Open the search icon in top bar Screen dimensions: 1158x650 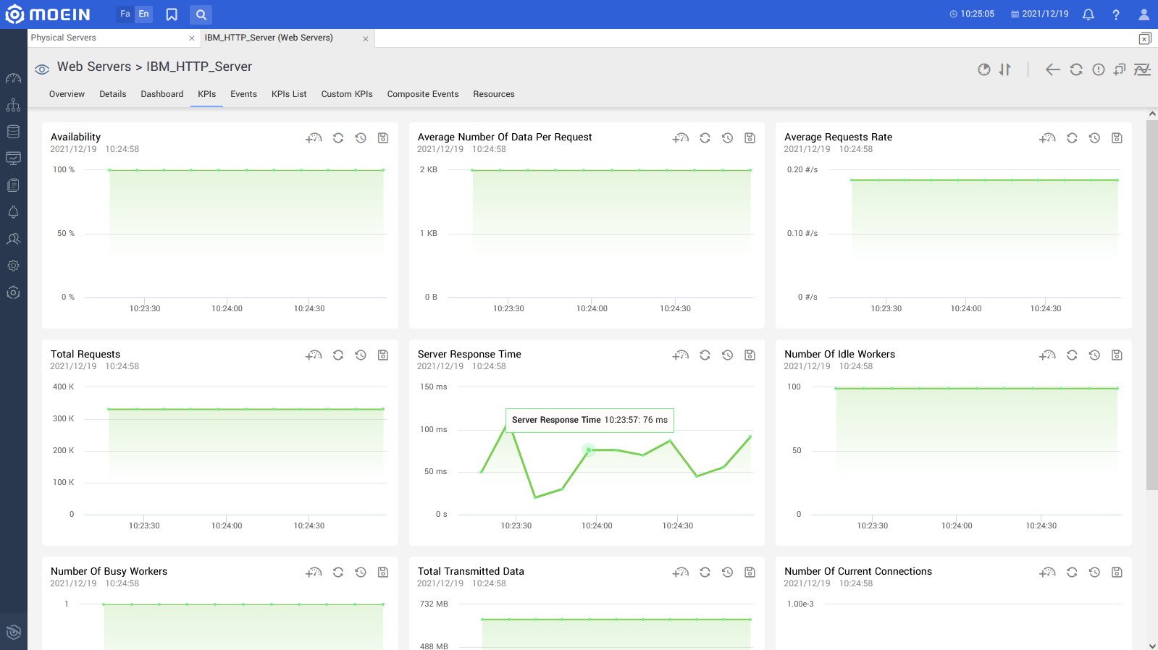(201, 14)
